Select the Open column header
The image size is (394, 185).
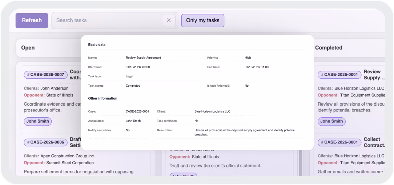[x=28, y=48]
